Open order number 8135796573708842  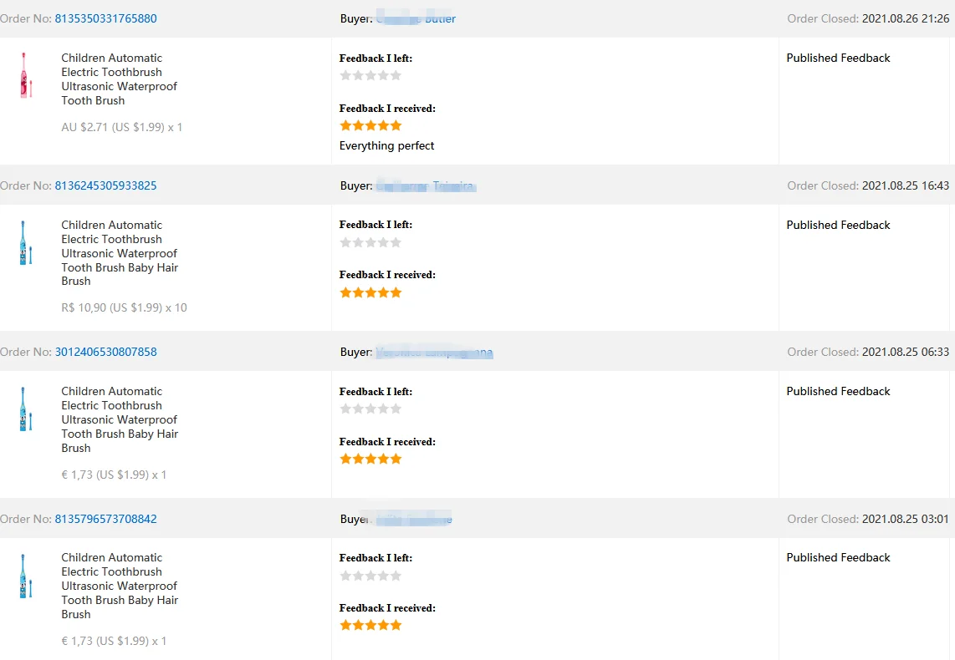[106, 519]
